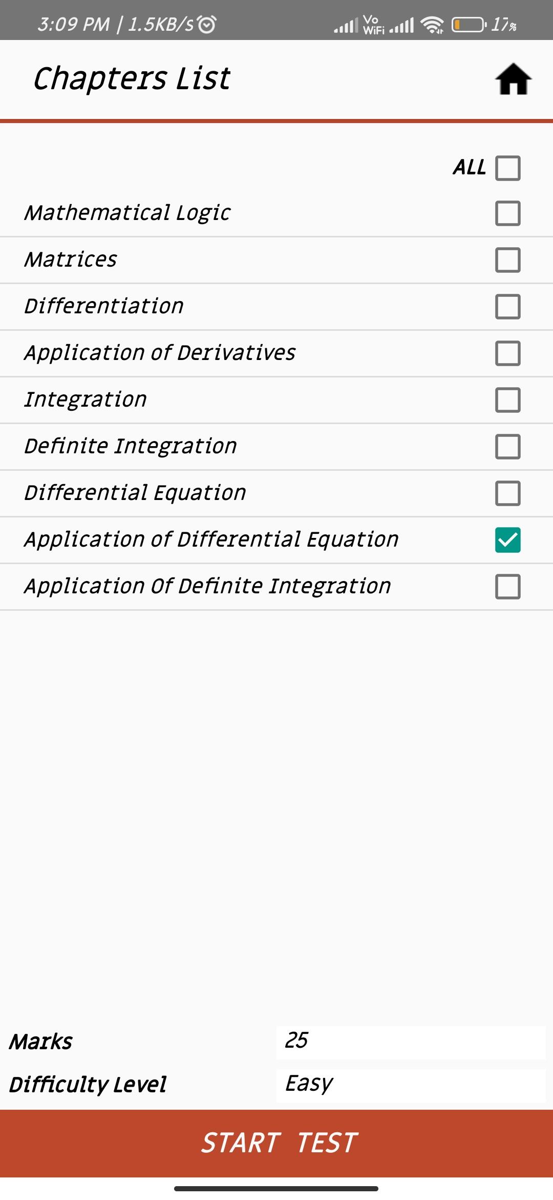Image resolution: width=553 pixels, height=1200 pixels.
Task: Select the Matrices checkbox
Action: tap(508, 260)
